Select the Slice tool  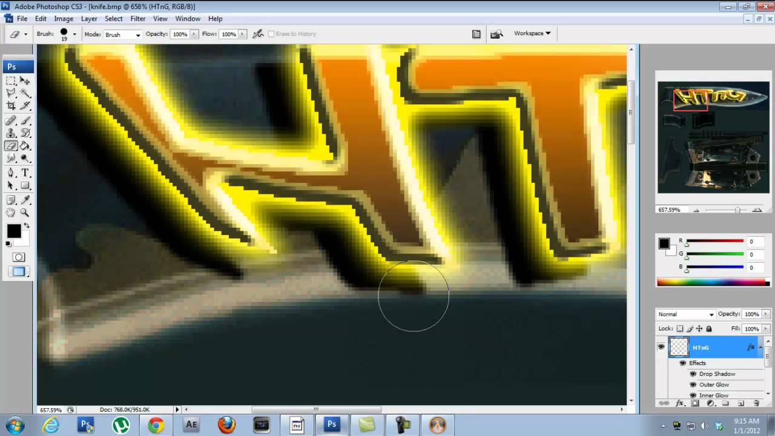pyautogui.click(x=25, y=106)
